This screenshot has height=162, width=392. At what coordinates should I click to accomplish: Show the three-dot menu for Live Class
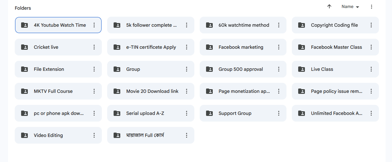coord(371,69)
